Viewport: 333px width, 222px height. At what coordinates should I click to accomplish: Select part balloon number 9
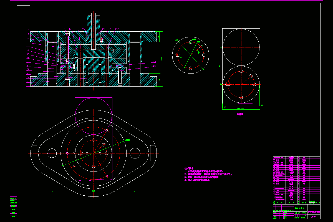click(x=28, y=54)
